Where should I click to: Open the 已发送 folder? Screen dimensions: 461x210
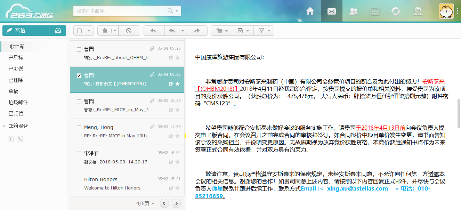coord(16,69)
